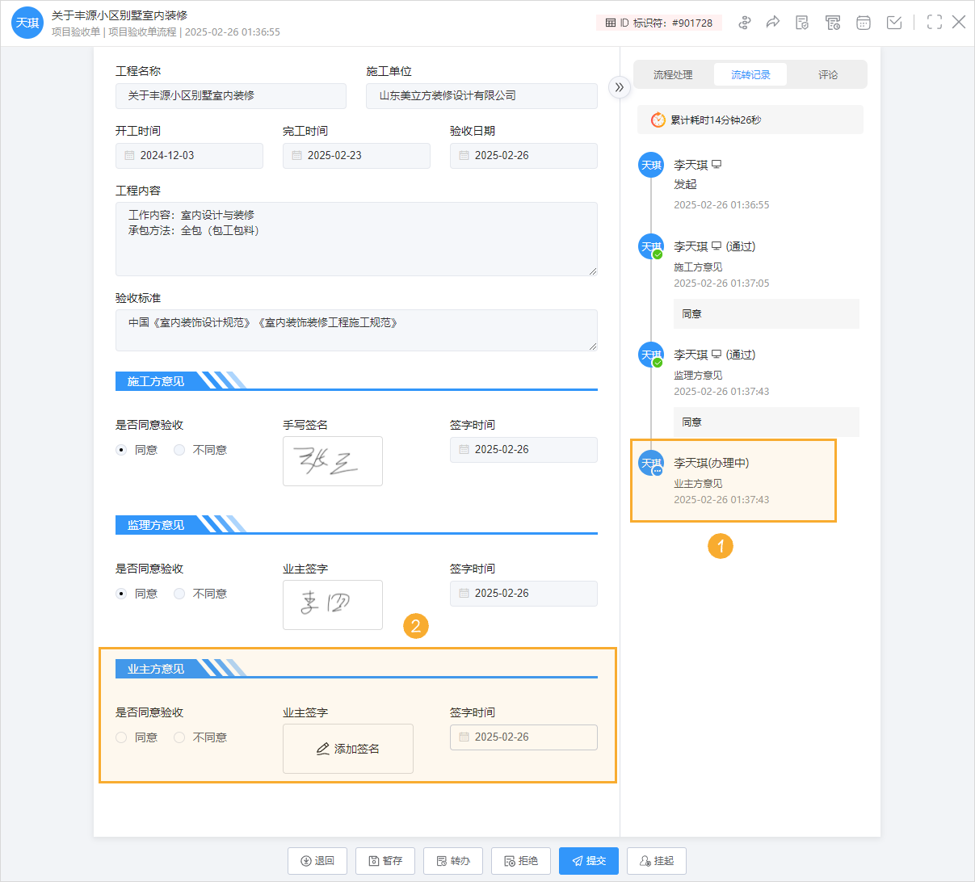Open the 评论 tab
This screenshot has height=882, width=975.
pos(828,73)
